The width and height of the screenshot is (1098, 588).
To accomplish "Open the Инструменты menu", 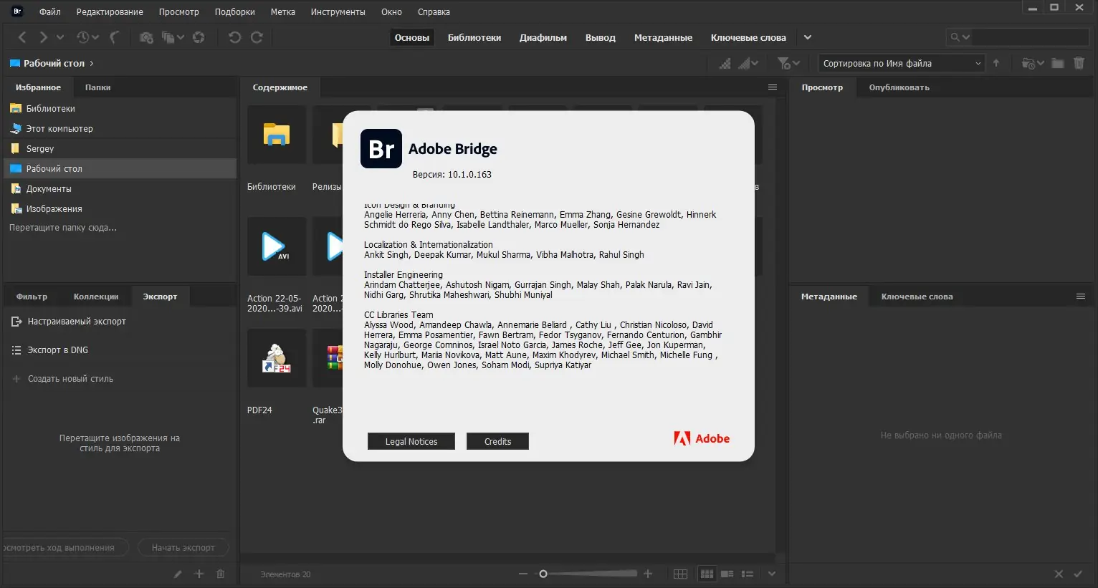I will (x=338, y=11).
